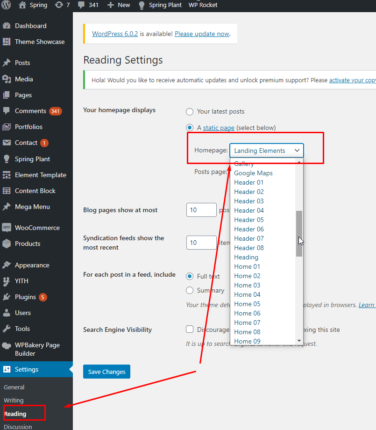Viewport: 376px width, 430px height.
Task: Choose Header 01 from the dropdown list
Action: pos(248,182)
